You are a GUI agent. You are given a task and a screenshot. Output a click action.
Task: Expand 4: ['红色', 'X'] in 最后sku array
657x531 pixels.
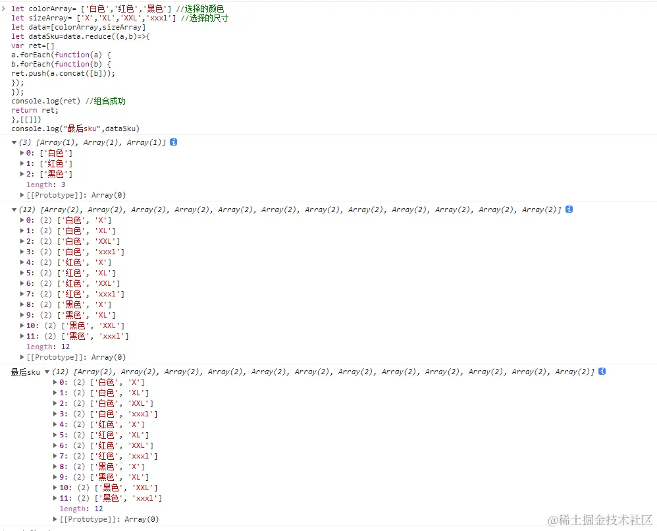click(55, 424)
